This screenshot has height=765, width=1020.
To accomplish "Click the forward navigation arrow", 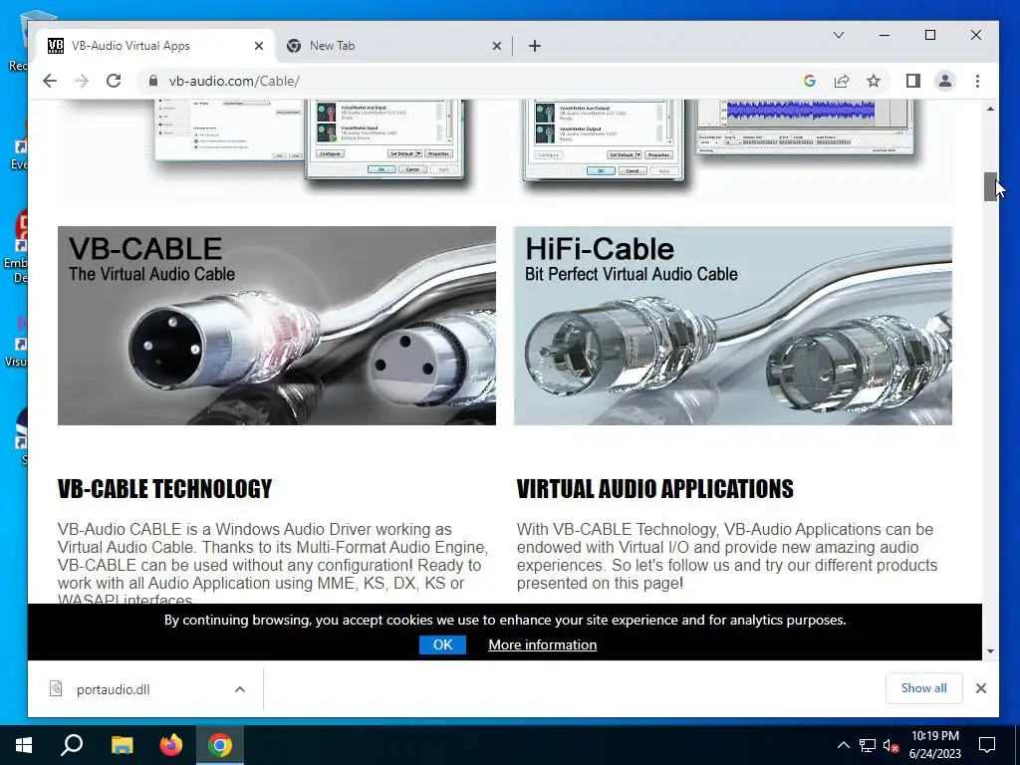I will point(82,81).
